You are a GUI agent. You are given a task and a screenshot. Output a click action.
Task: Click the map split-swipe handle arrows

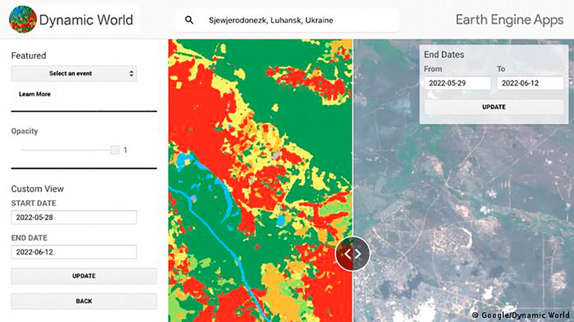pos(353,254)
